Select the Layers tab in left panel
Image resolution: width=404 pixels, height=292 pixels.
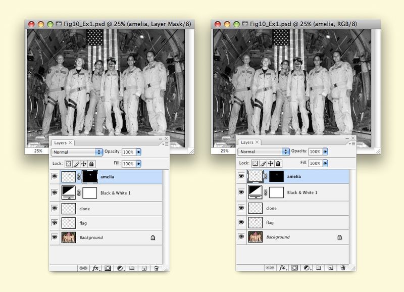coord(61,143)
